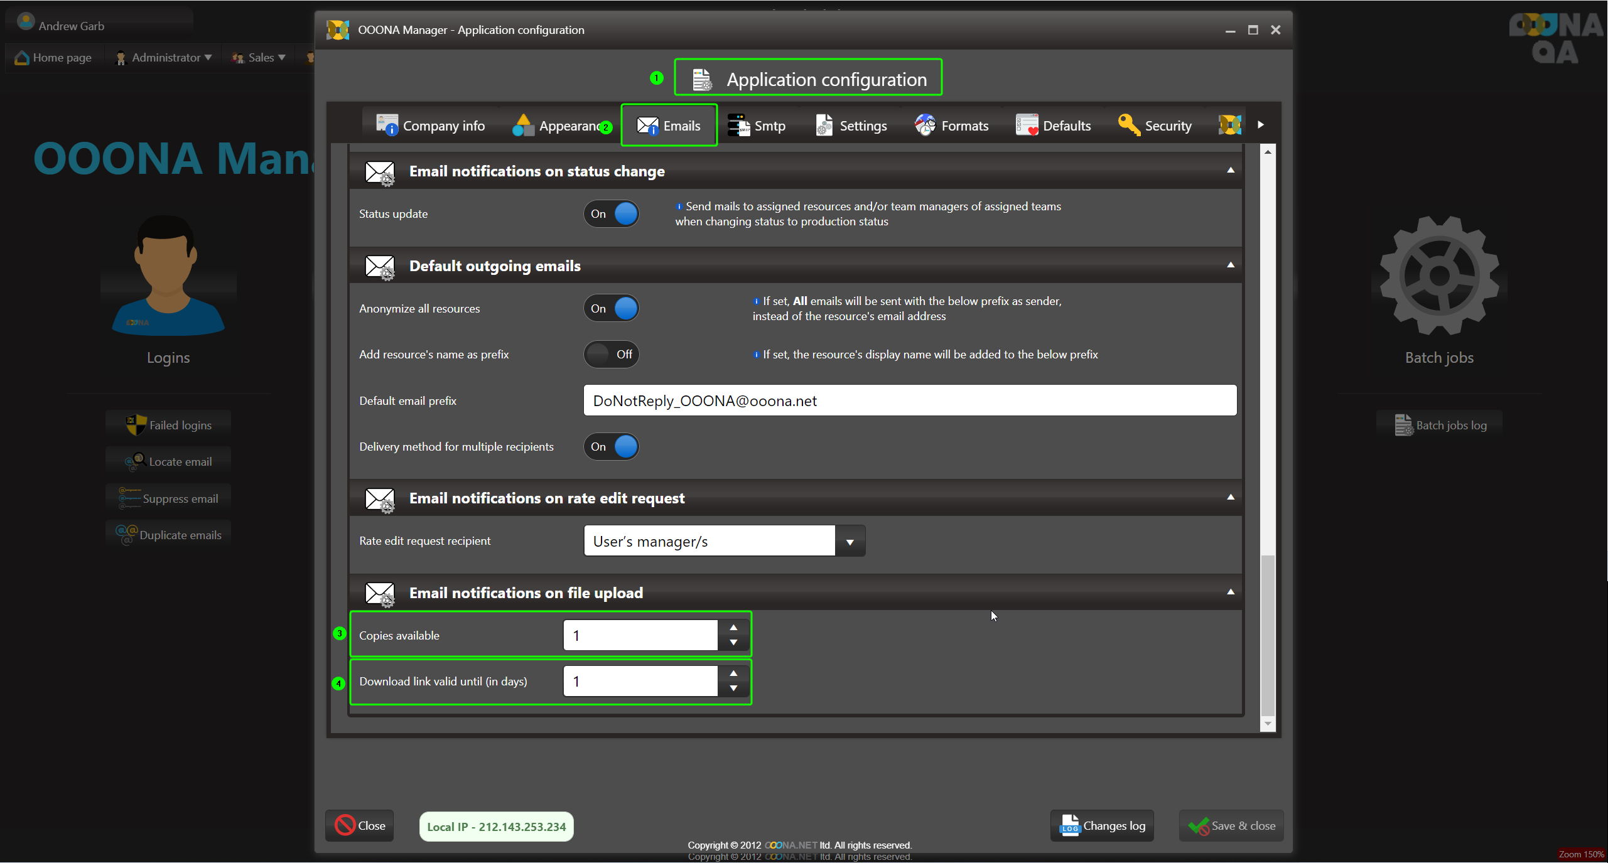Open the Logins user avatar
This screenshot has width=1608, height=863.
pyautogui.click(x=168, y=276)
